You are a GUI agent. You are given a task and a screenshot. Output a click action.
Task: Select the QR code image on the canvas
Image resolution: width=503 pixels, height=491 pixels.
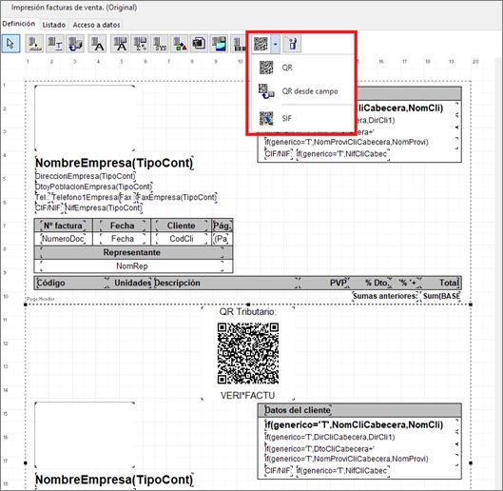pyautogui.click(x=248, y=353)
